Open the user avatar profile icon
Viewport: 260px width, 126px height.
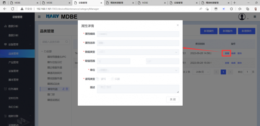coord(242,17)
